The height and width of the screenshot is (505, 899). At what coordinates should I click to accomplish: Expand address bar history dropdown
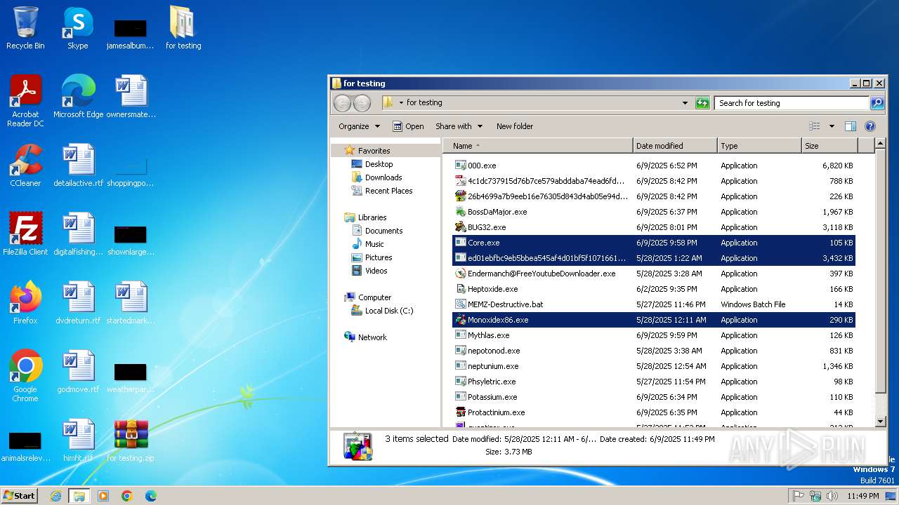685,103
